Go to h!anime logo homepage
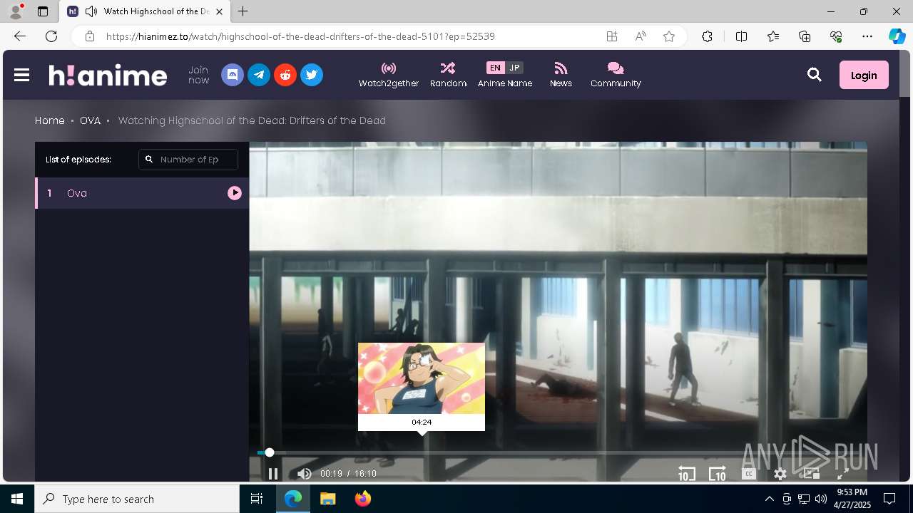913x513 pixels. pos(108,75)
